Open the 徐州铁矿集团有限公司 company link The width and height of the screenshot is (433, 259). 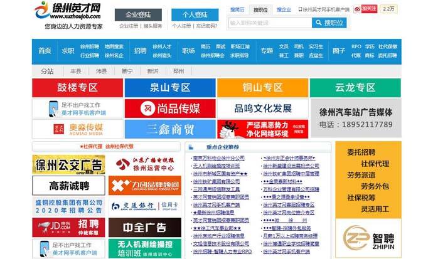point(216,181)
